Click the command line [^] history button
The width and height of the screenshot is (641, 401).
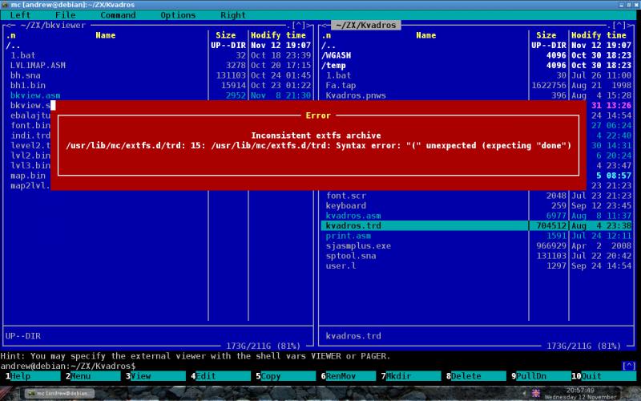[629, 366]
